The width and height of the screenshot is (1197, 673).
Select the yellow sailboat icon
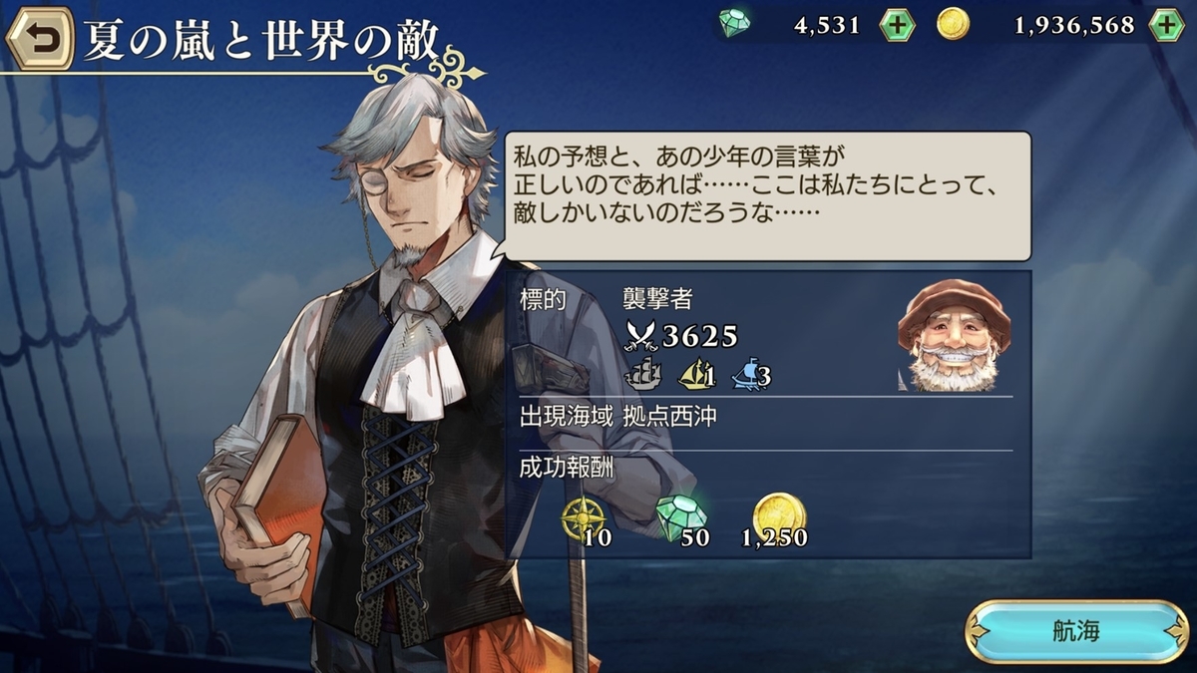pyautogui.click(x=695, y=373)
